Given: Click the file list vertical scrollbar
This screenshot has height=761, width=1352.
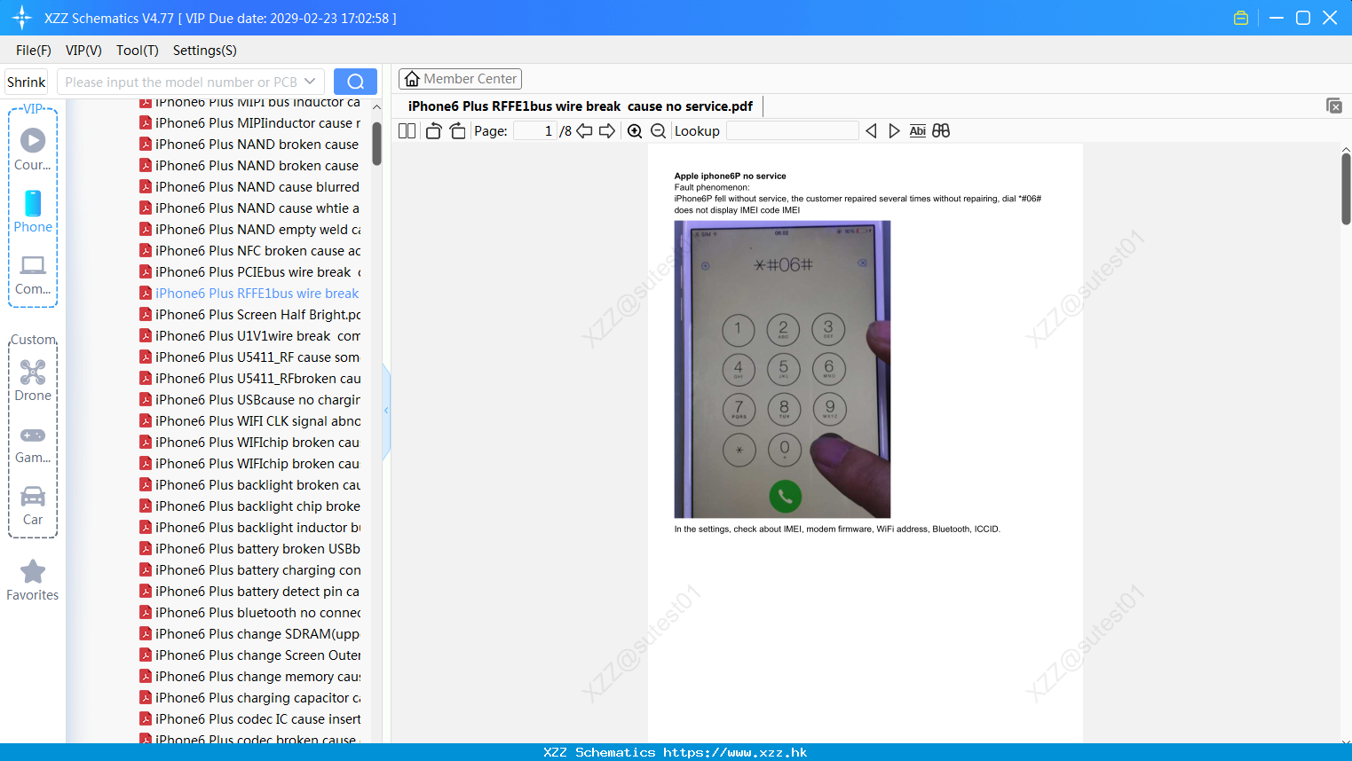Looking at the screenshot, I should click(376, 143).
